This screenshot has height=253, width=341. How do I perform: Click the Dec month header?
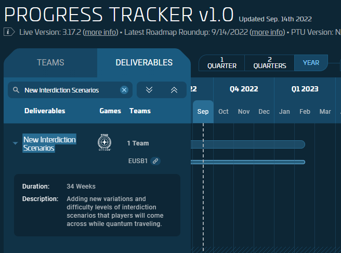click(x=264, y=112)
